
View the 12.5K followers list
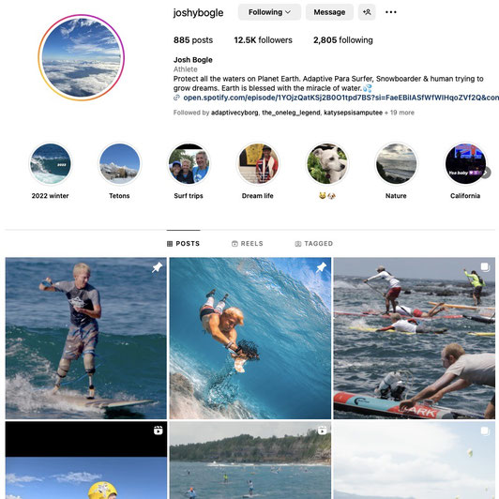click(263, 40)
